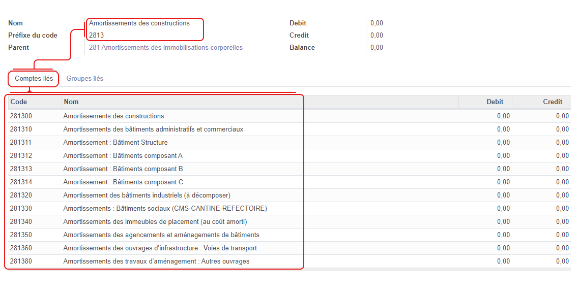Open parent group 281 Amortissements des immobilisations corporelles
The width and height of the screenshot is (579, 295).
[x=166, y=48]
